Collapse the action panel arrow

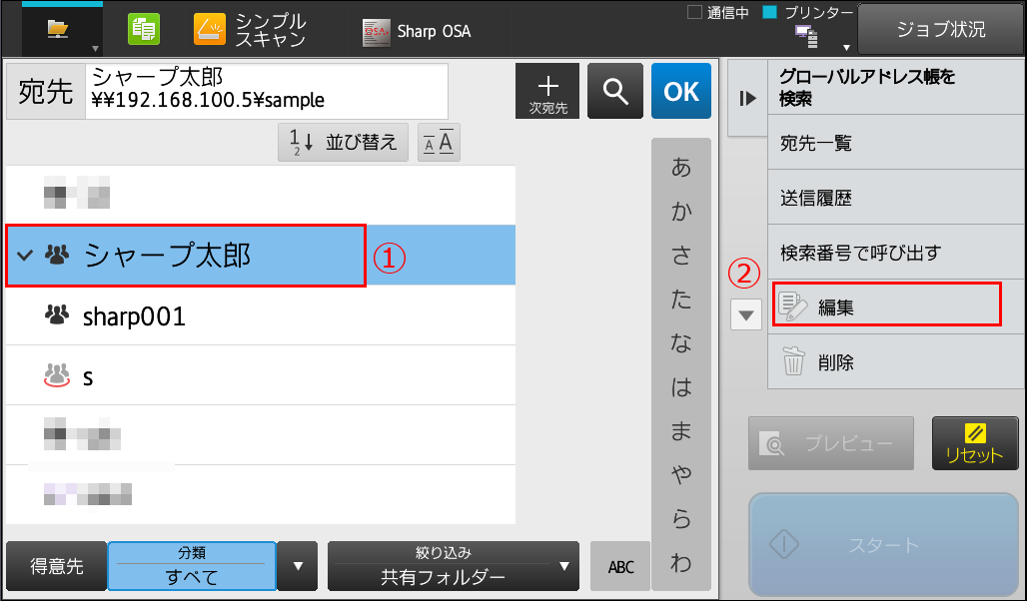746,98
